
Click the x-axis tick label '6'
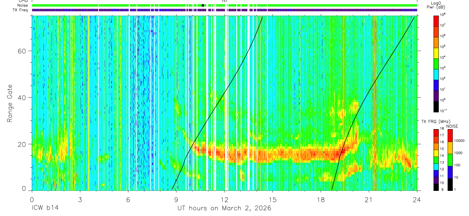[128, 200]
